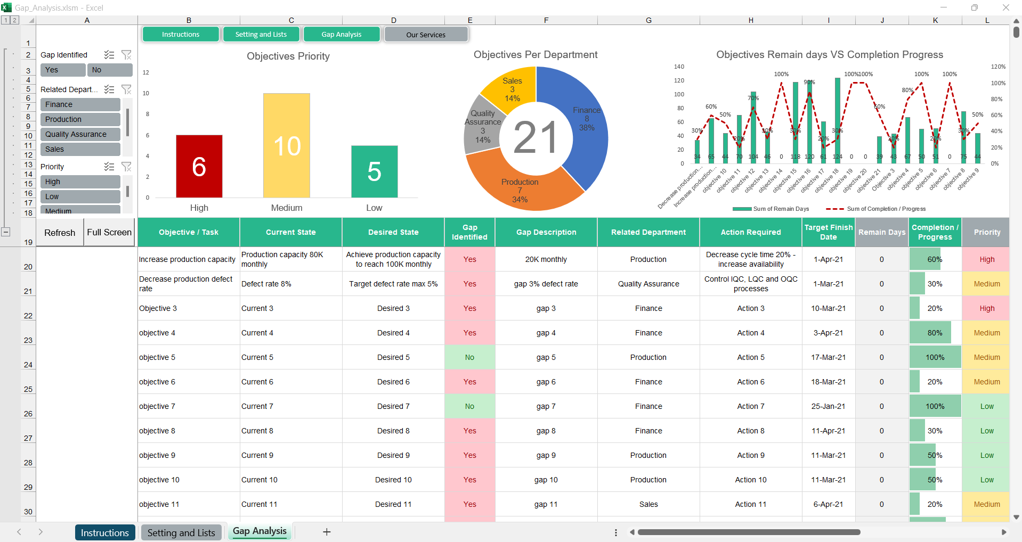Open the Instructions sheet tab at bottom
The width and height of the screenshot is (1022, 542).
click(104, 532)
